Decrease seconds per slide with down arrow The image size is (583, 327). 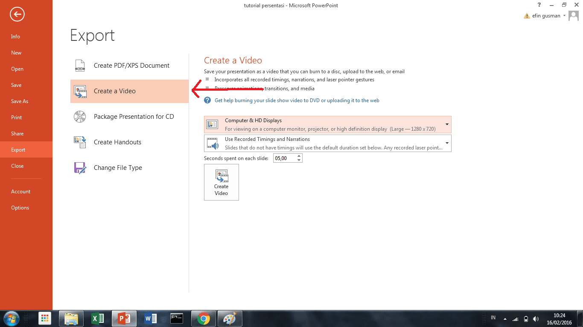(x=299, y=161)
